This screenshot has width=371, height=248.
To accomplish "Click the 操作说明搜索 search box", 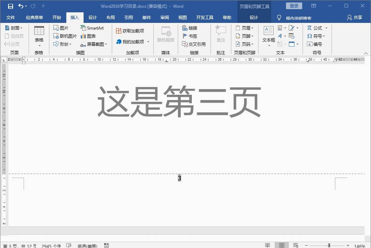I will click(298, 18).
